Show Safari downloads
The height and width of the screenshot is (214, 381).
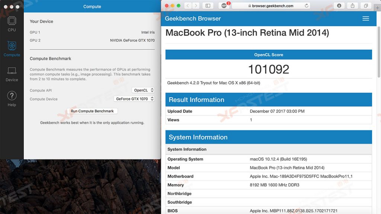point(339,6)
